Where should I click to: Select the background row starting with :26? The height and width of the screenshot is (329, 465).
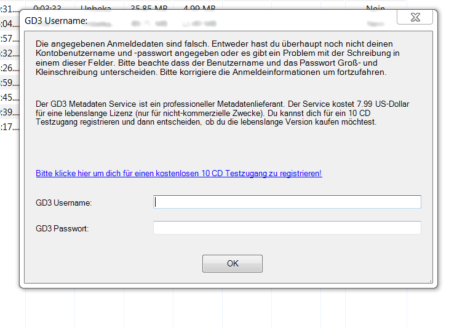(10, 68)
